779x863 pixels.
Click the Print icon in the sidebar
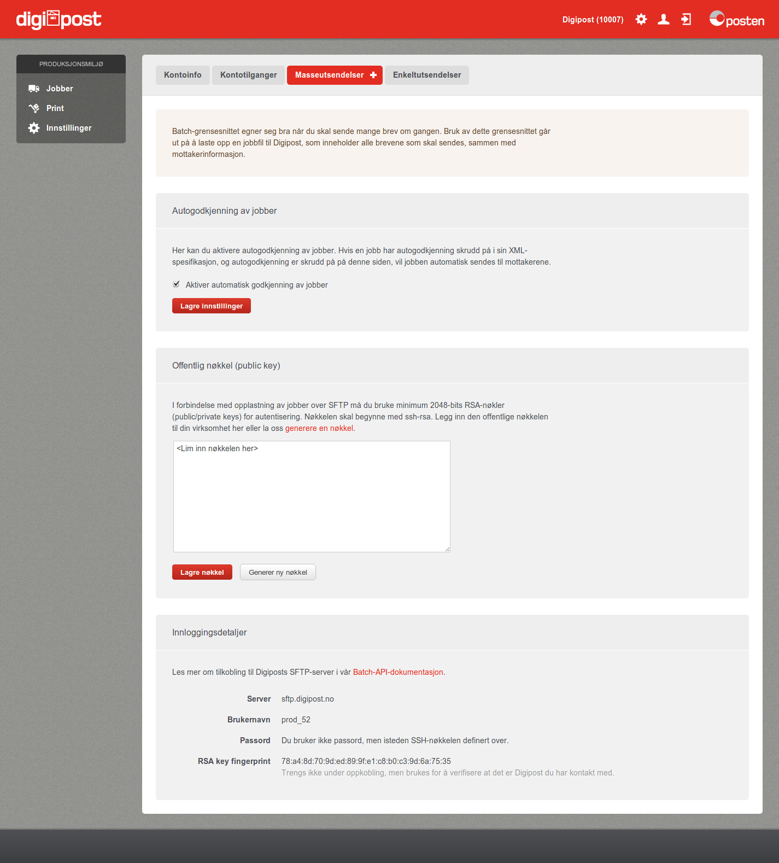[34, 108]
